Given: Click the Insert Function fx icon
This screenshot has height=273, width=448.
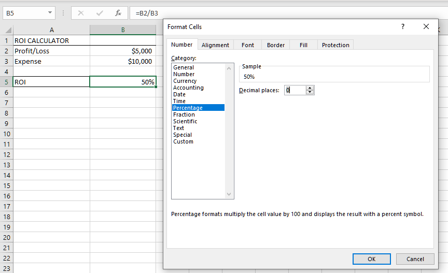Looking at the screenshot, I should click(118, 13).
